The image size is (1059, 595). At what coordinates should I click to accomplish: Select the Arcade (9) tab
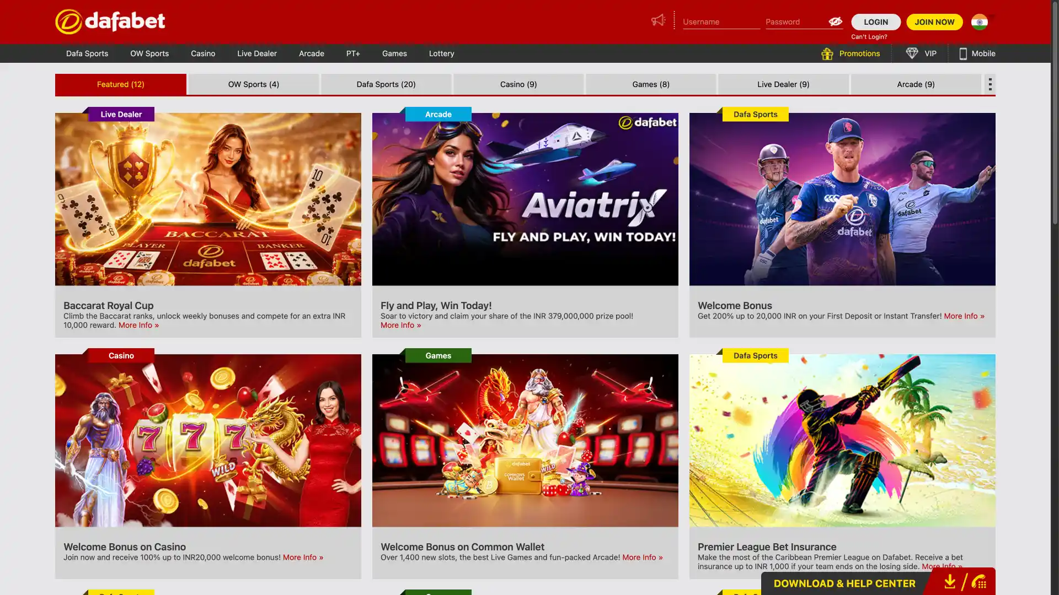click(916, 84)
